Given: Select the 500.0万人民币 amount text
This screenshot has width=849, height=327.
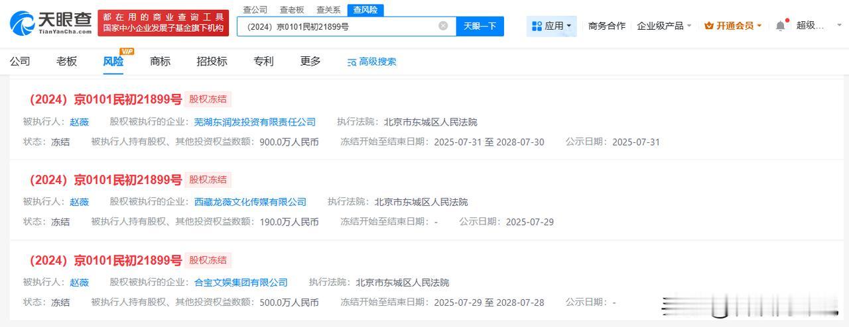Looking at the screenshot, I should point(289,303).
